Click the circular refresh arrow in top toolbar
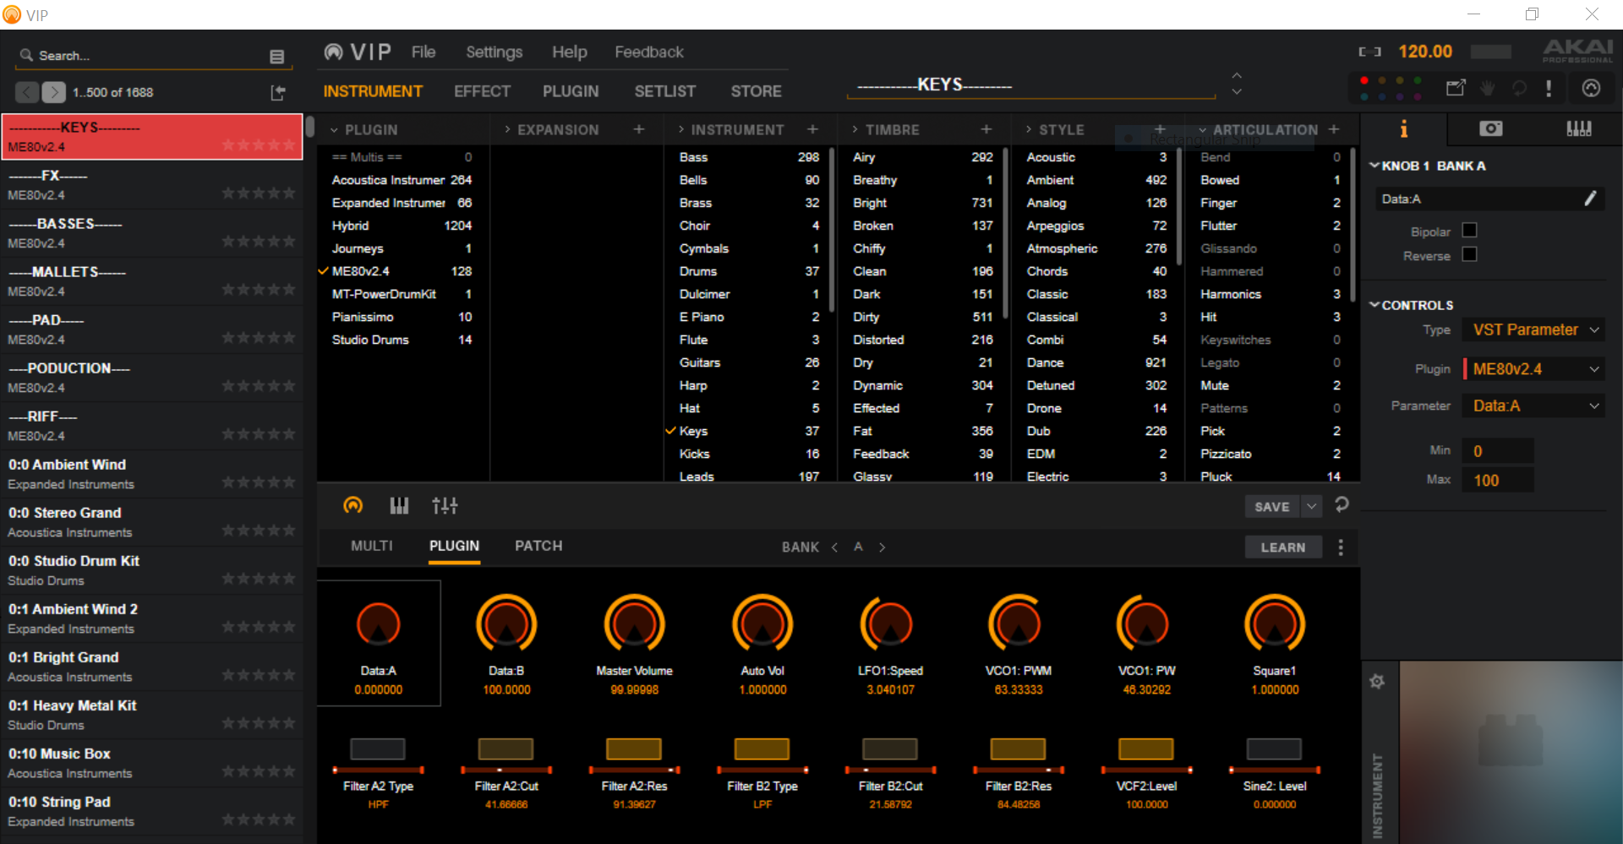The width and height of the screenshot is (1623, 844). [1519, 88]
